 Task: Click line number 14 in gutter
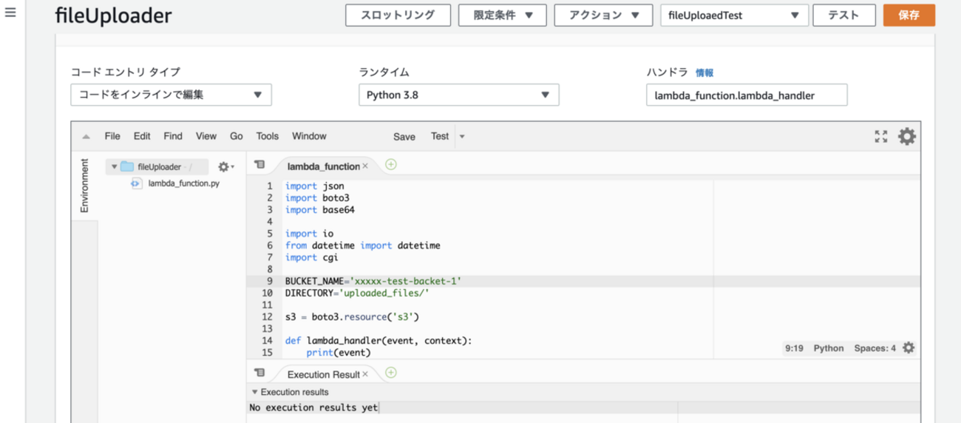(268, 340)
